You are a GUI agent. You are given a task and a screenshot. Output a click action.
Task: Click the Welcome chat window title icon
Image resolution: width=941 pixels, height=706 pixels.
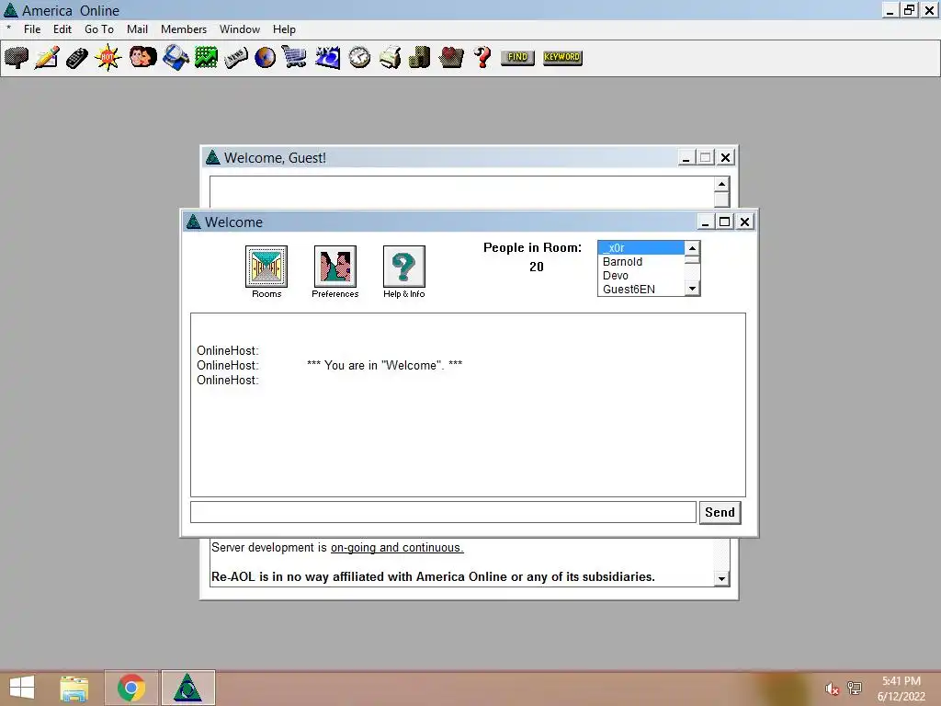193,222
